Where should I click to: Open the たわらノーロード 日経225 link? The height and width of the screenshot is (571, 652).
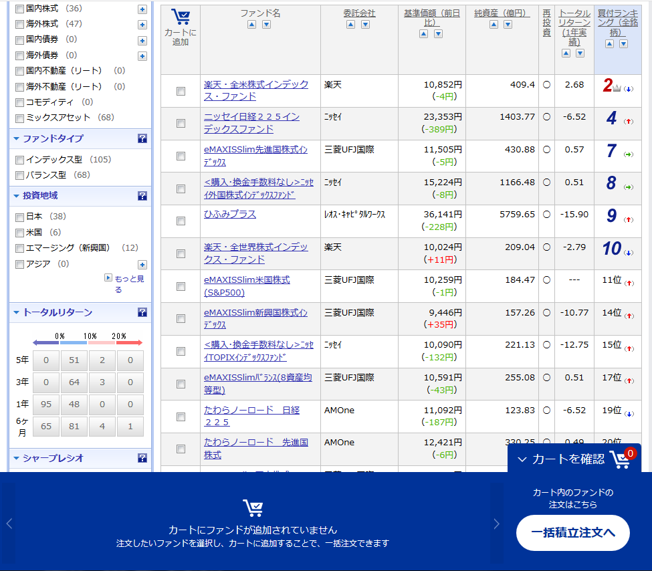(x=251, y=417)
